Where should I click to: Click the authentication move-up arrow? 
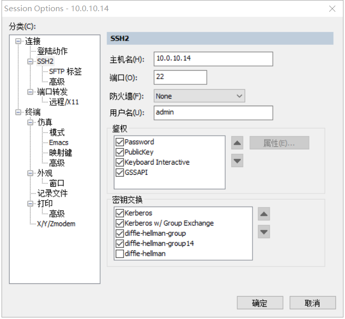pyautogui.click(x=237, y=143)
